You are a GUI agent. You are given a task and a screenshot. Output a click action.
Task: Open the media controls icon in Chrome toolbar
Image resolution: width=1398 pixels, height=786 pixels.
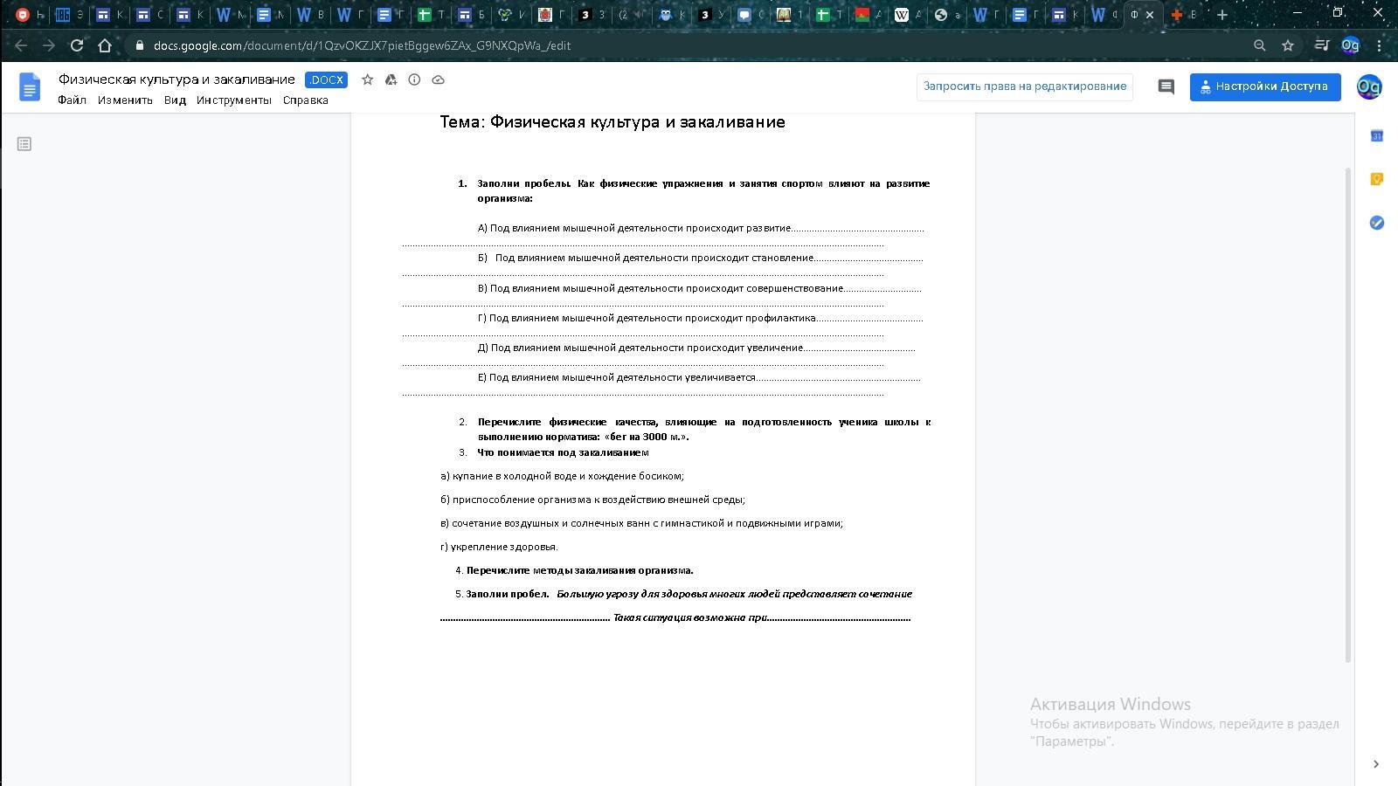coord(1323,45)
